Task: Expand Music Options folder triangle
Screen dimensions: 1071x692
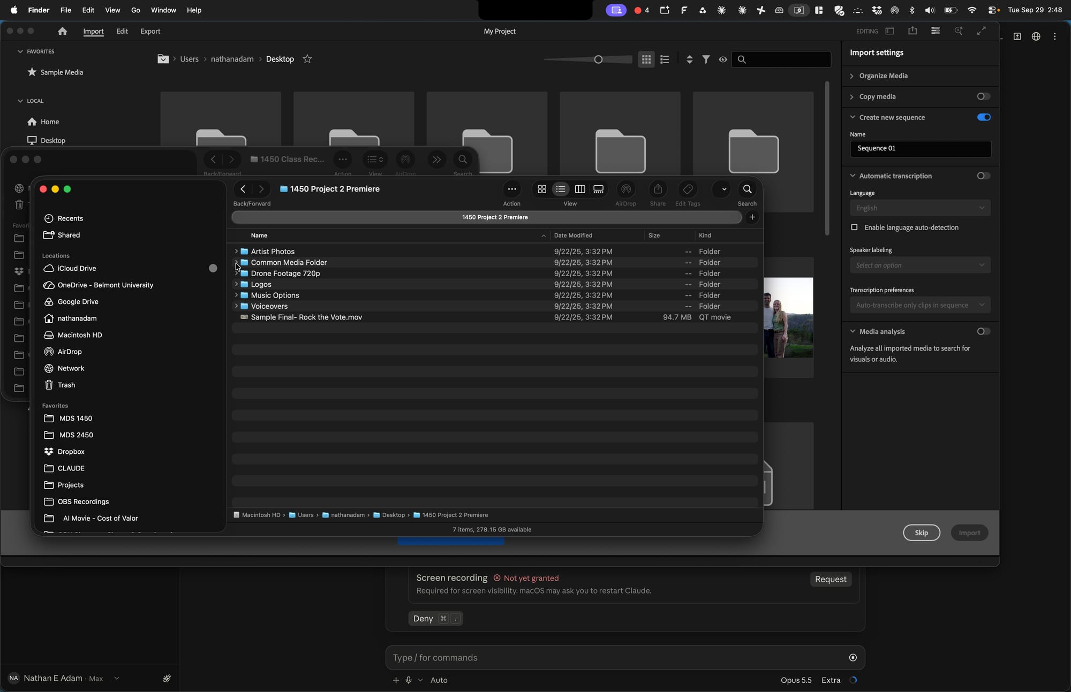Action: 236,295
